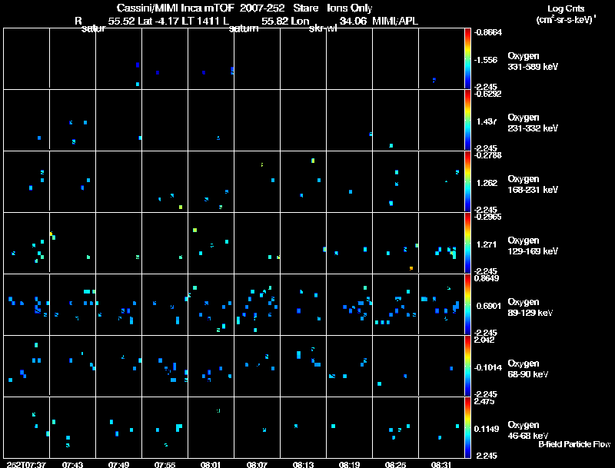Click the '08:07' time axis label

click(257, 464)
